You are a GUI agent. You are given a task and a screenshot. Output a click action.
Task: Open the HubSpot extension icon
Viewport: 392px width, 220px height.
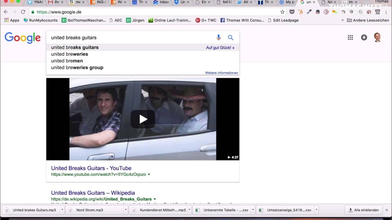pos(301,12)
